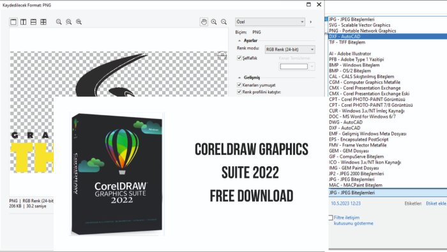Choose IMG - GEM Paint Dosyası
Viewport: 447px width, 252px height.
[354, 168]
